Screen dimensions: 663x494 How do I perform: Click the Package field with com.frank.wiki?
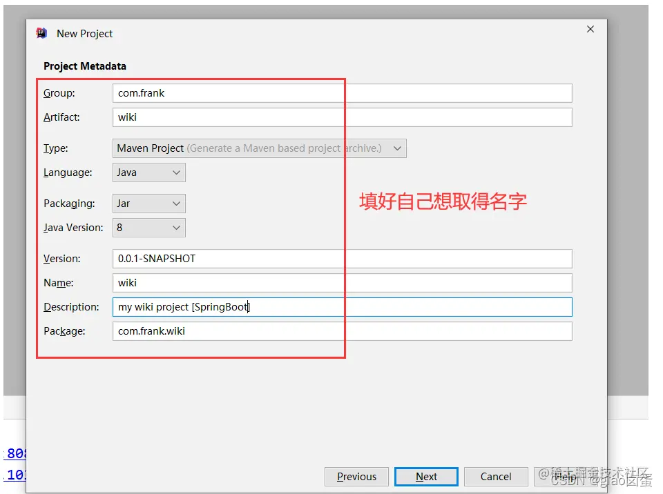pos(342,331)
